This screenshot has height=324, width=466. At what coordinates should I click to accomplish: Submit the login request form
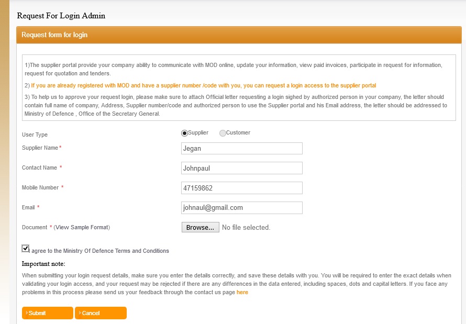pyautogui.click(x=47, y=313)
